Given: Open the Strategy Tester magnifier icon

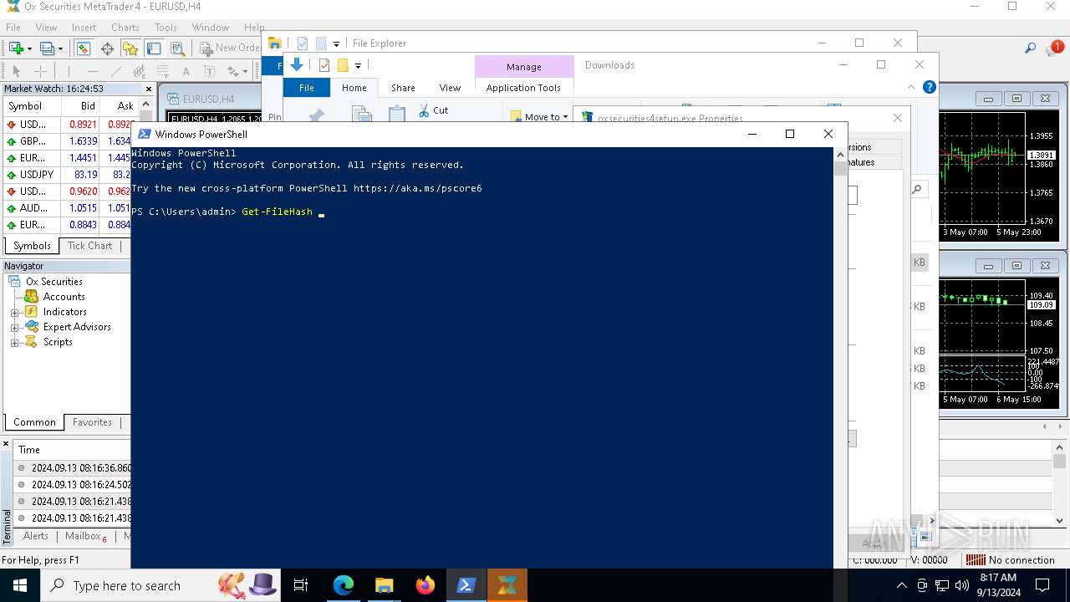Looking at the screenshot, I should 177,48.
